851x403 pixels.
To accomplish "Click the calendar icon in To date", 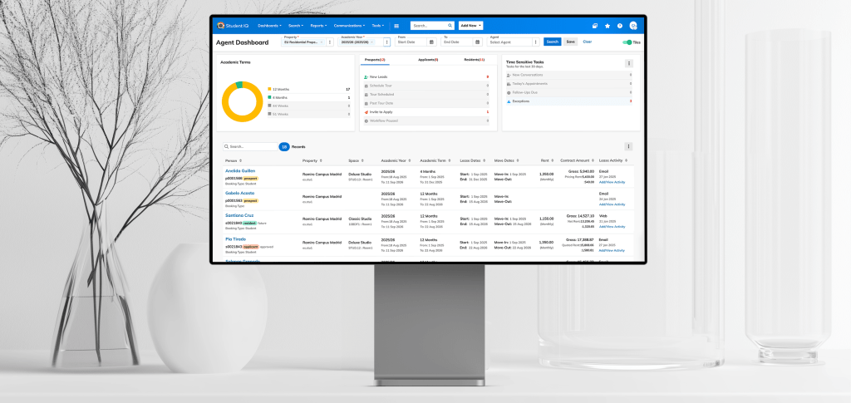I will coord(476,42).
